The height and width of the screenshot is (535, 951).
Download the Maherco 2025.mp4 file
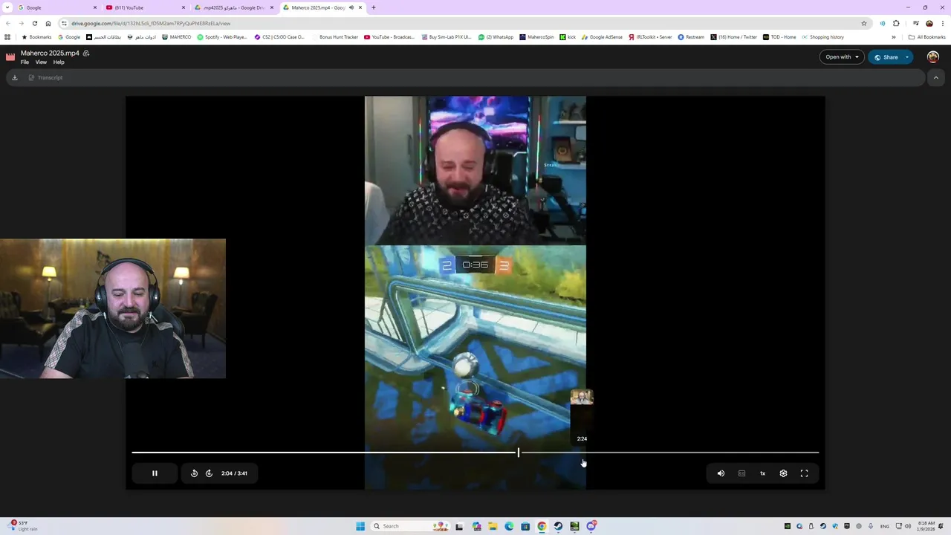14,77
